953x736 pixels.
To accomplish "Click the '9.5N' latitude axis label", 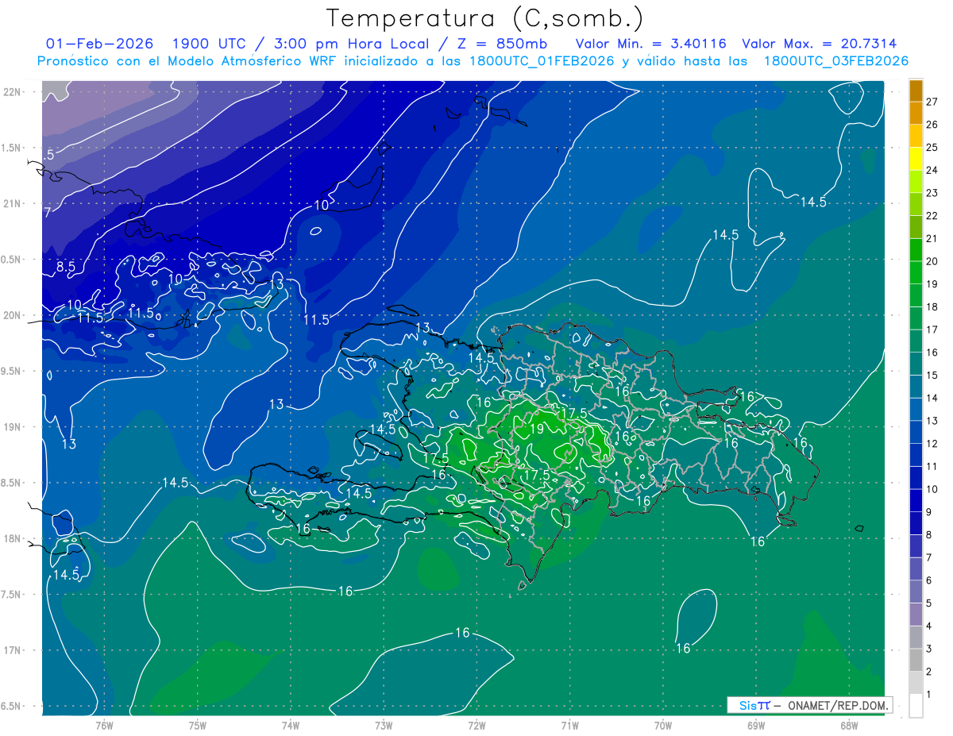I will pyautogui.click(x=12, y=371).
